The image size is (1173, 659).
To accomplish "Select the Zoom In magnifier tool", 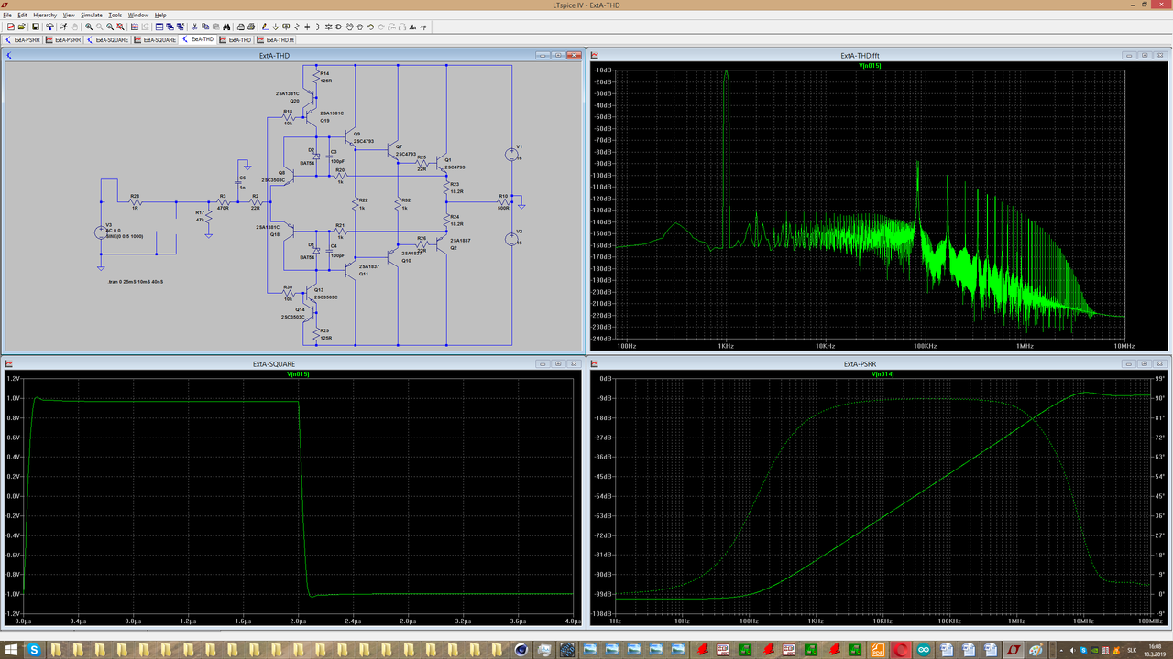I will [89, 27].
